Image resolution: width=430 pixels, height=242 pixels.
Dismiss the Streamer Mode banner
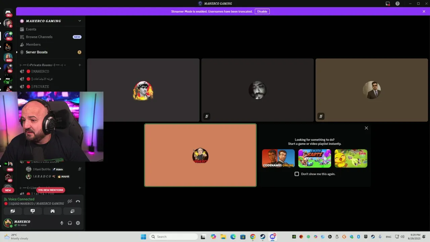tap(424, 11)
